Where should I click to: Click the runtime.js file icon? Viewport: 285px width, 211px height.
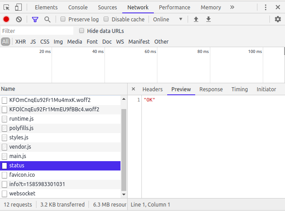pyautogui.click(x=4, y=119)
